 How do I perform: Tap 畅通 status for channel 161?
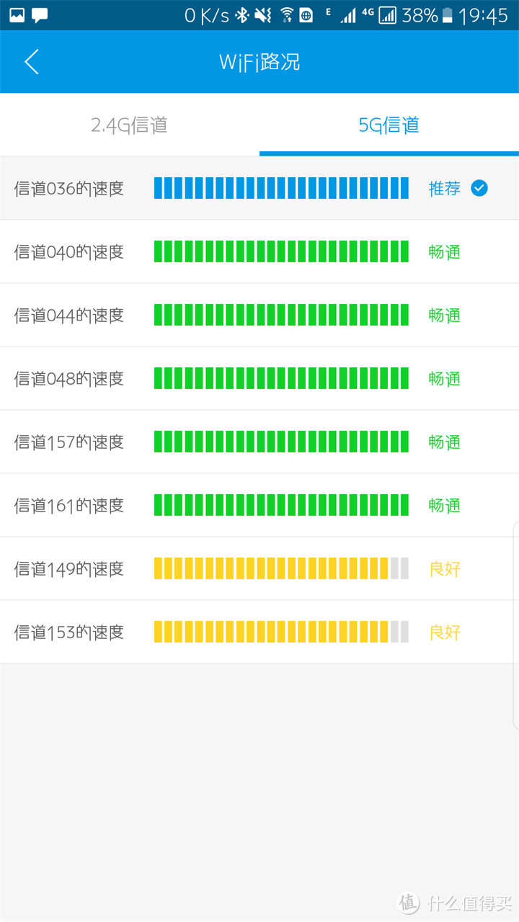(444, 506)
